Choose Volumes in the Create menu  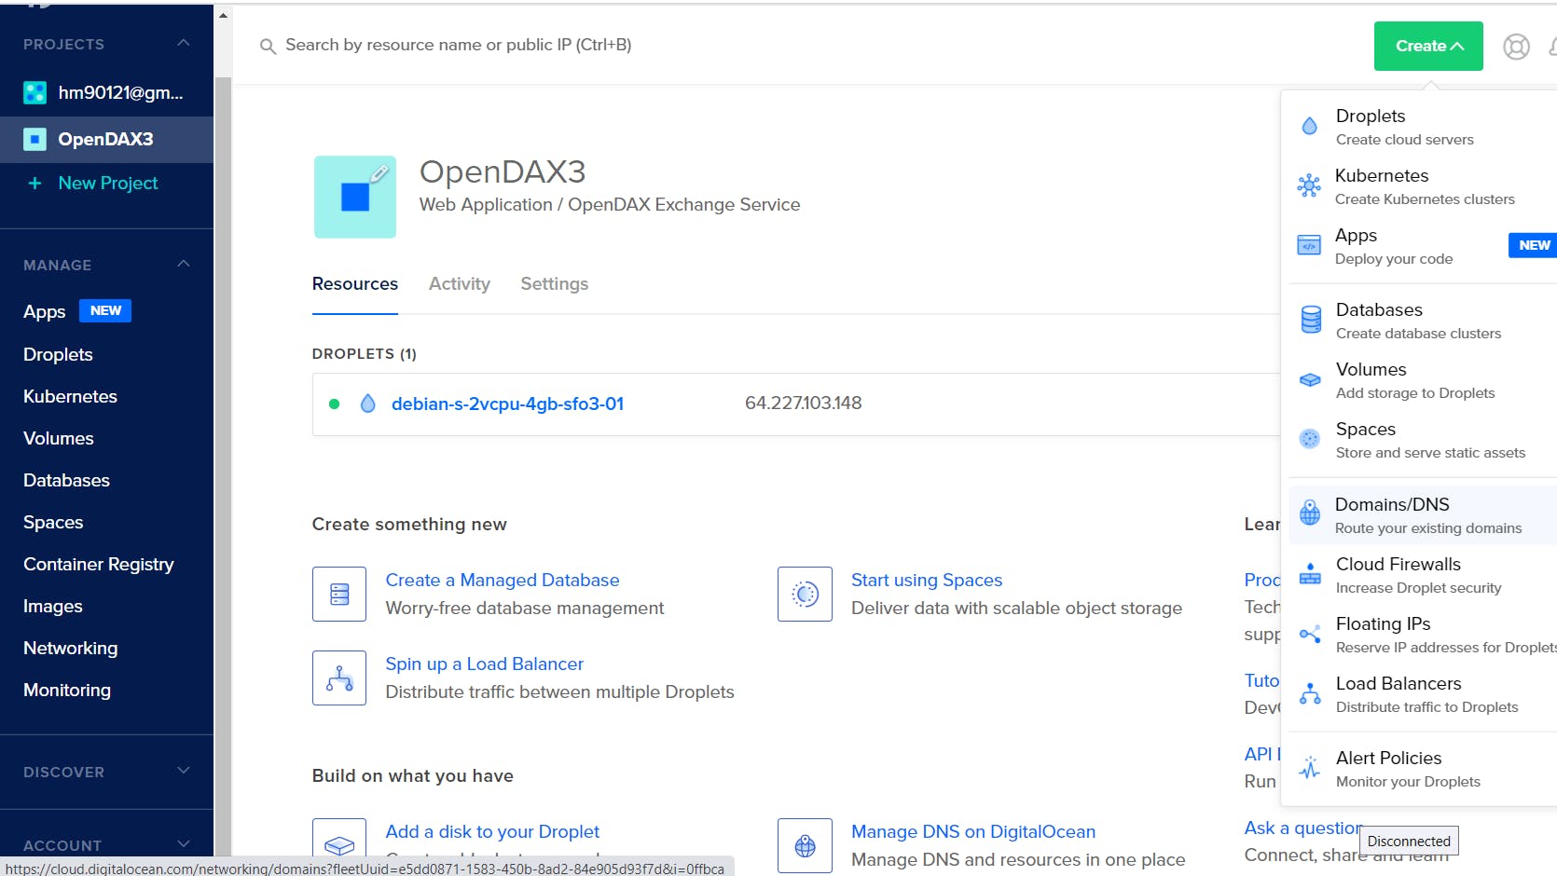pos(1423,379)
